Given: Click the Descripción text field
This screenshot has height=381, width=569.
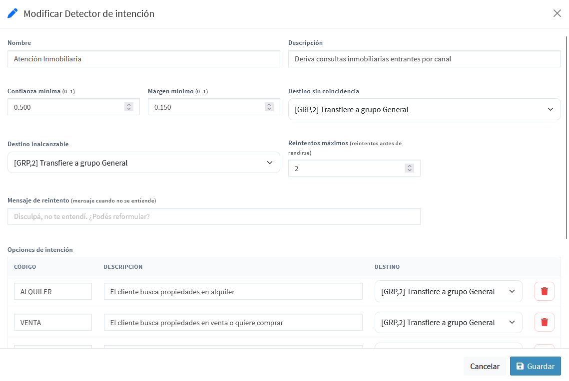Looking at the screenshot, I should (x=424, y=59).
